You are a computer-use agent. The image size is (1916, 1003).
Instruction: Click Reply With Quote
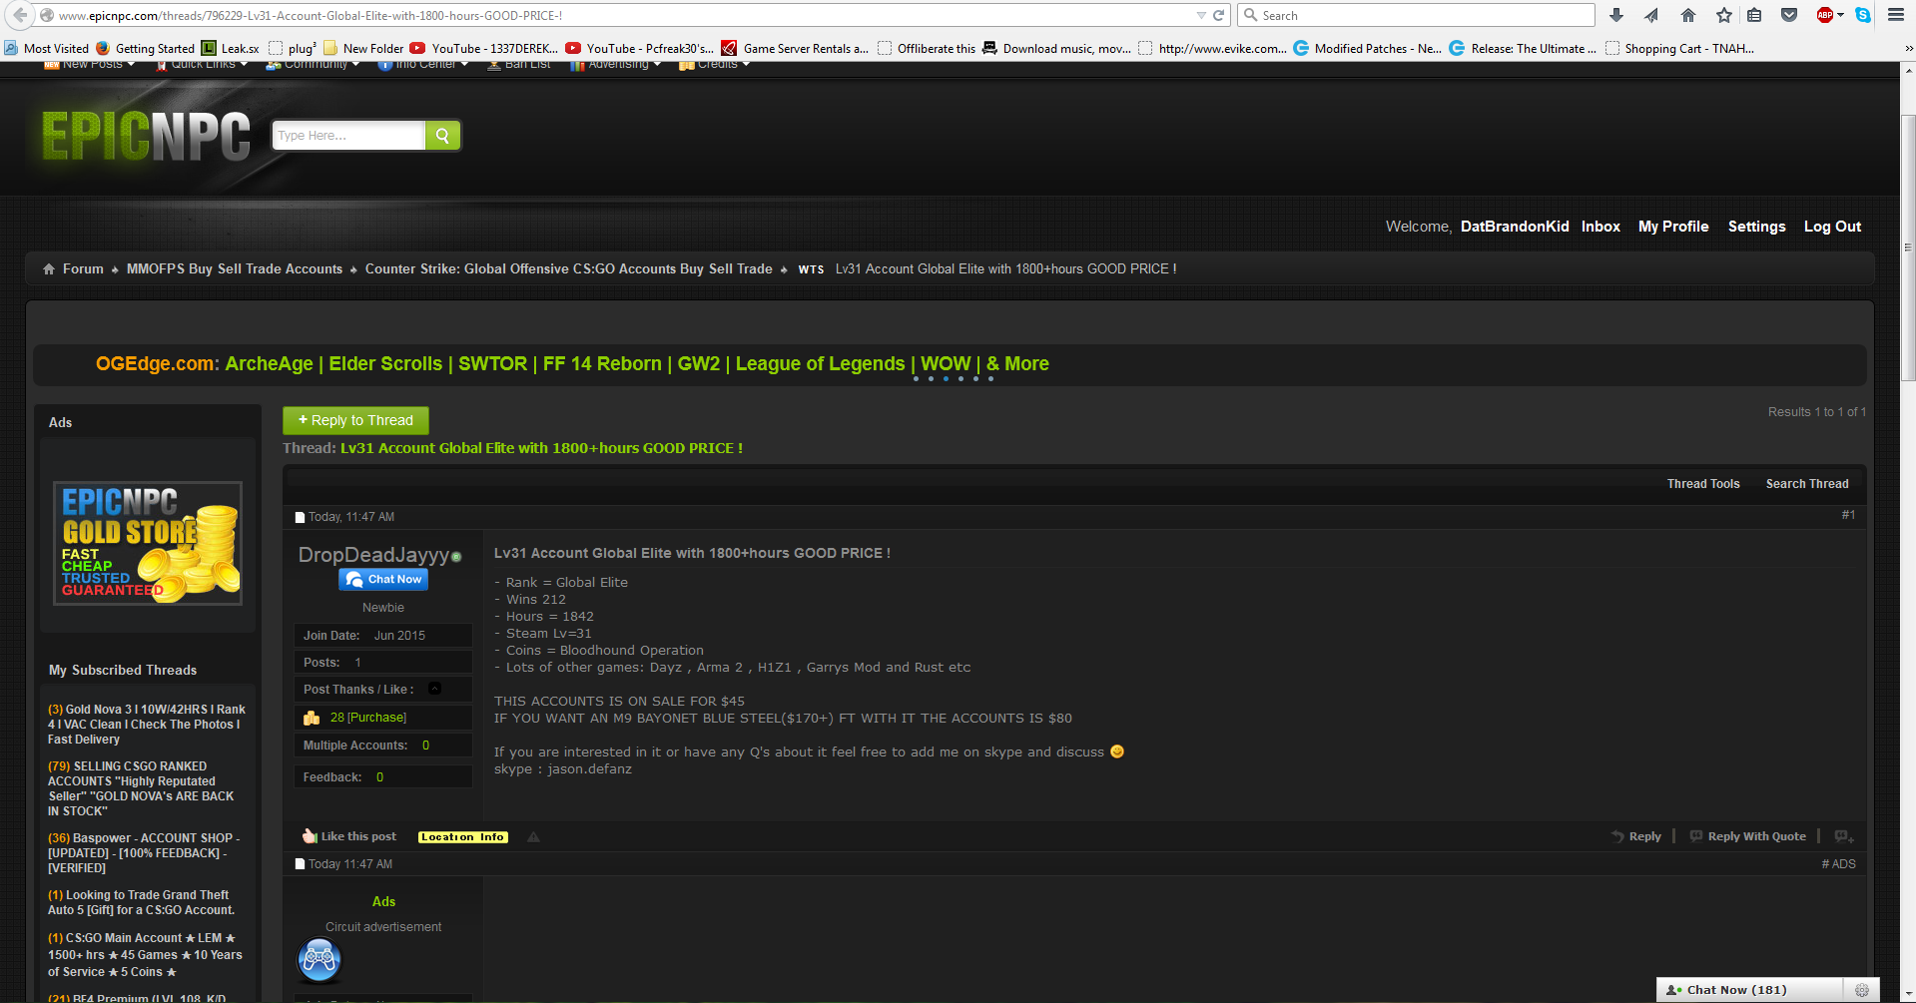[x=1748, y=836]
